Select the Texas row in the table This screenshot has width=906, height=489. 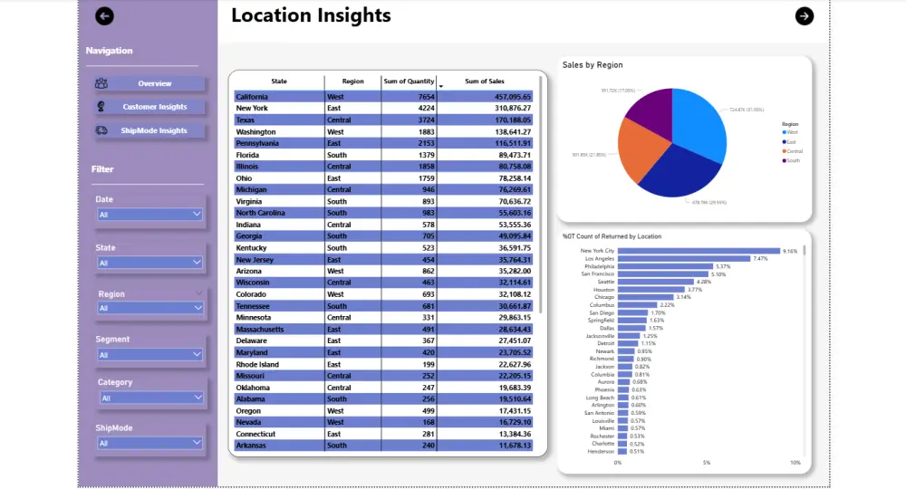383,120
